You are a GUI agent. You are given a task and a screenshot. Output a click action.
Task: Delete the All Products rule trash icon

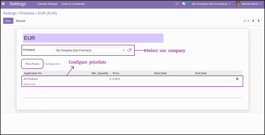pyautogui.click(x=237, y=79)
